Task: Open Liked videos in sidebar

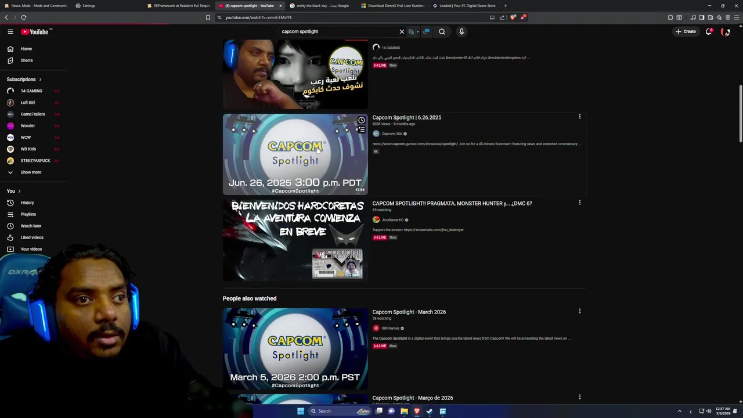Action: pos(33,237)
